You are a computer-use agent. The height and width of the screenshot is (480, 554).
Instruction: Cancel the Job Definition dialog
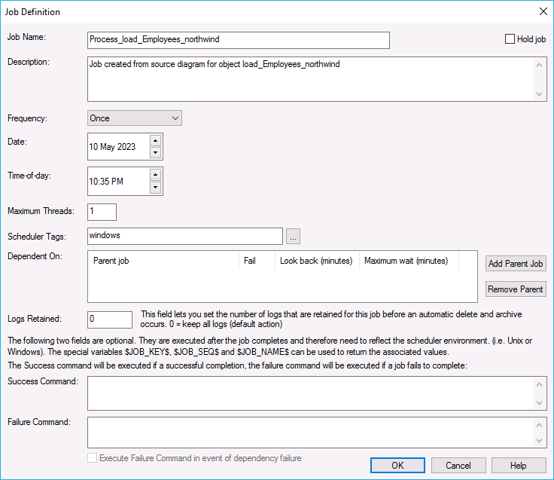coord(458,466)
